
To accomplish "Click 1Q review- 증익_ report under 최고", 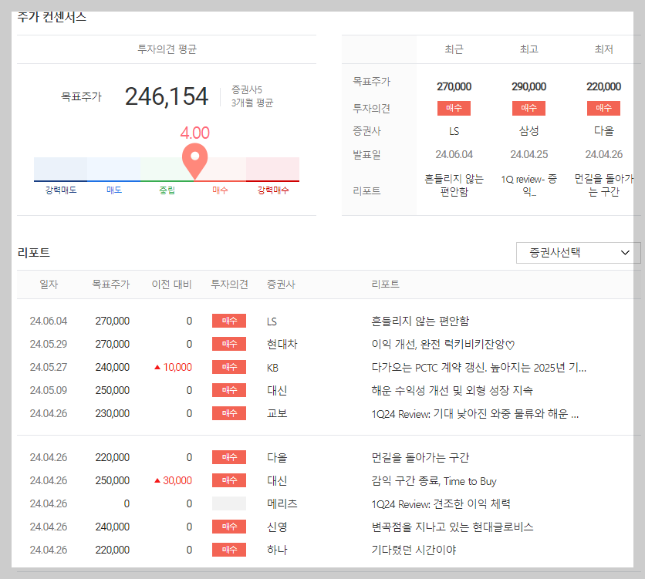I will tap(528, 185).
